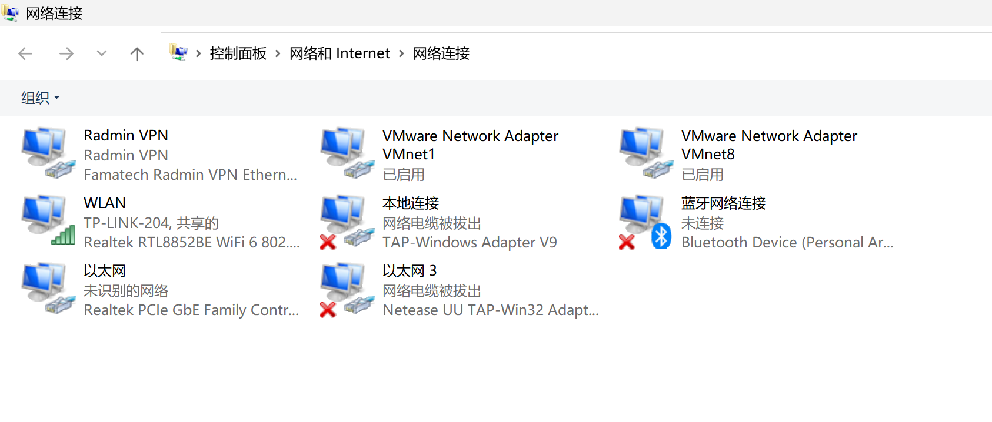Open the recent locations dropdown arrow
This screenshot has height=422, width=992.
(x=102, y=53)
